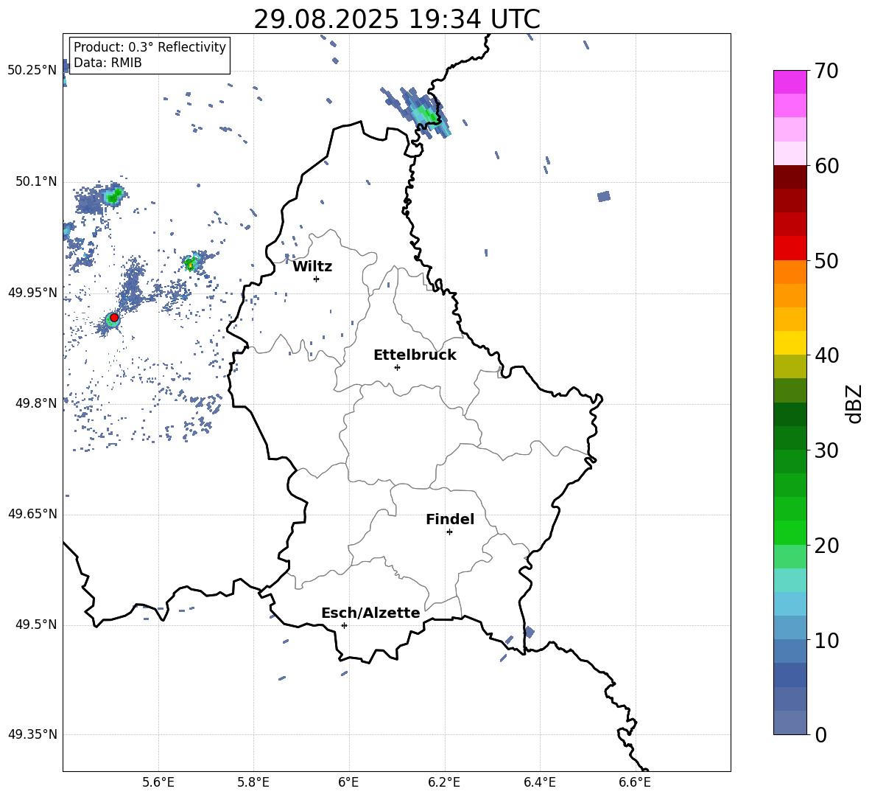Click the colorbar tick value 0
This screenshot has height=797, width=872.
821,735
